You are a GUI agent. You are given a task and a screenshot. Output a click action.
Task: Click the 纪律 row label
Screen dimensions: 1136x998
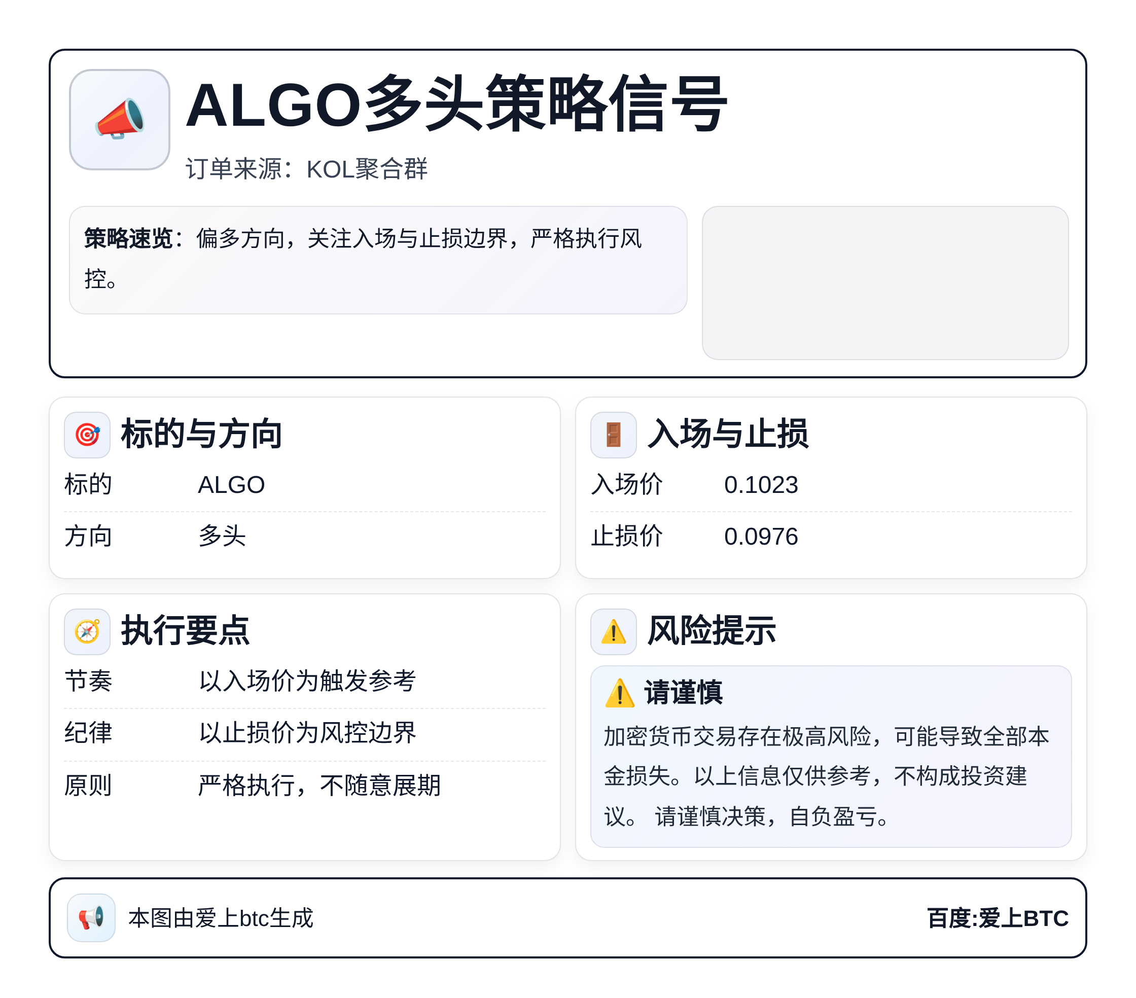(x=88, y=732)
